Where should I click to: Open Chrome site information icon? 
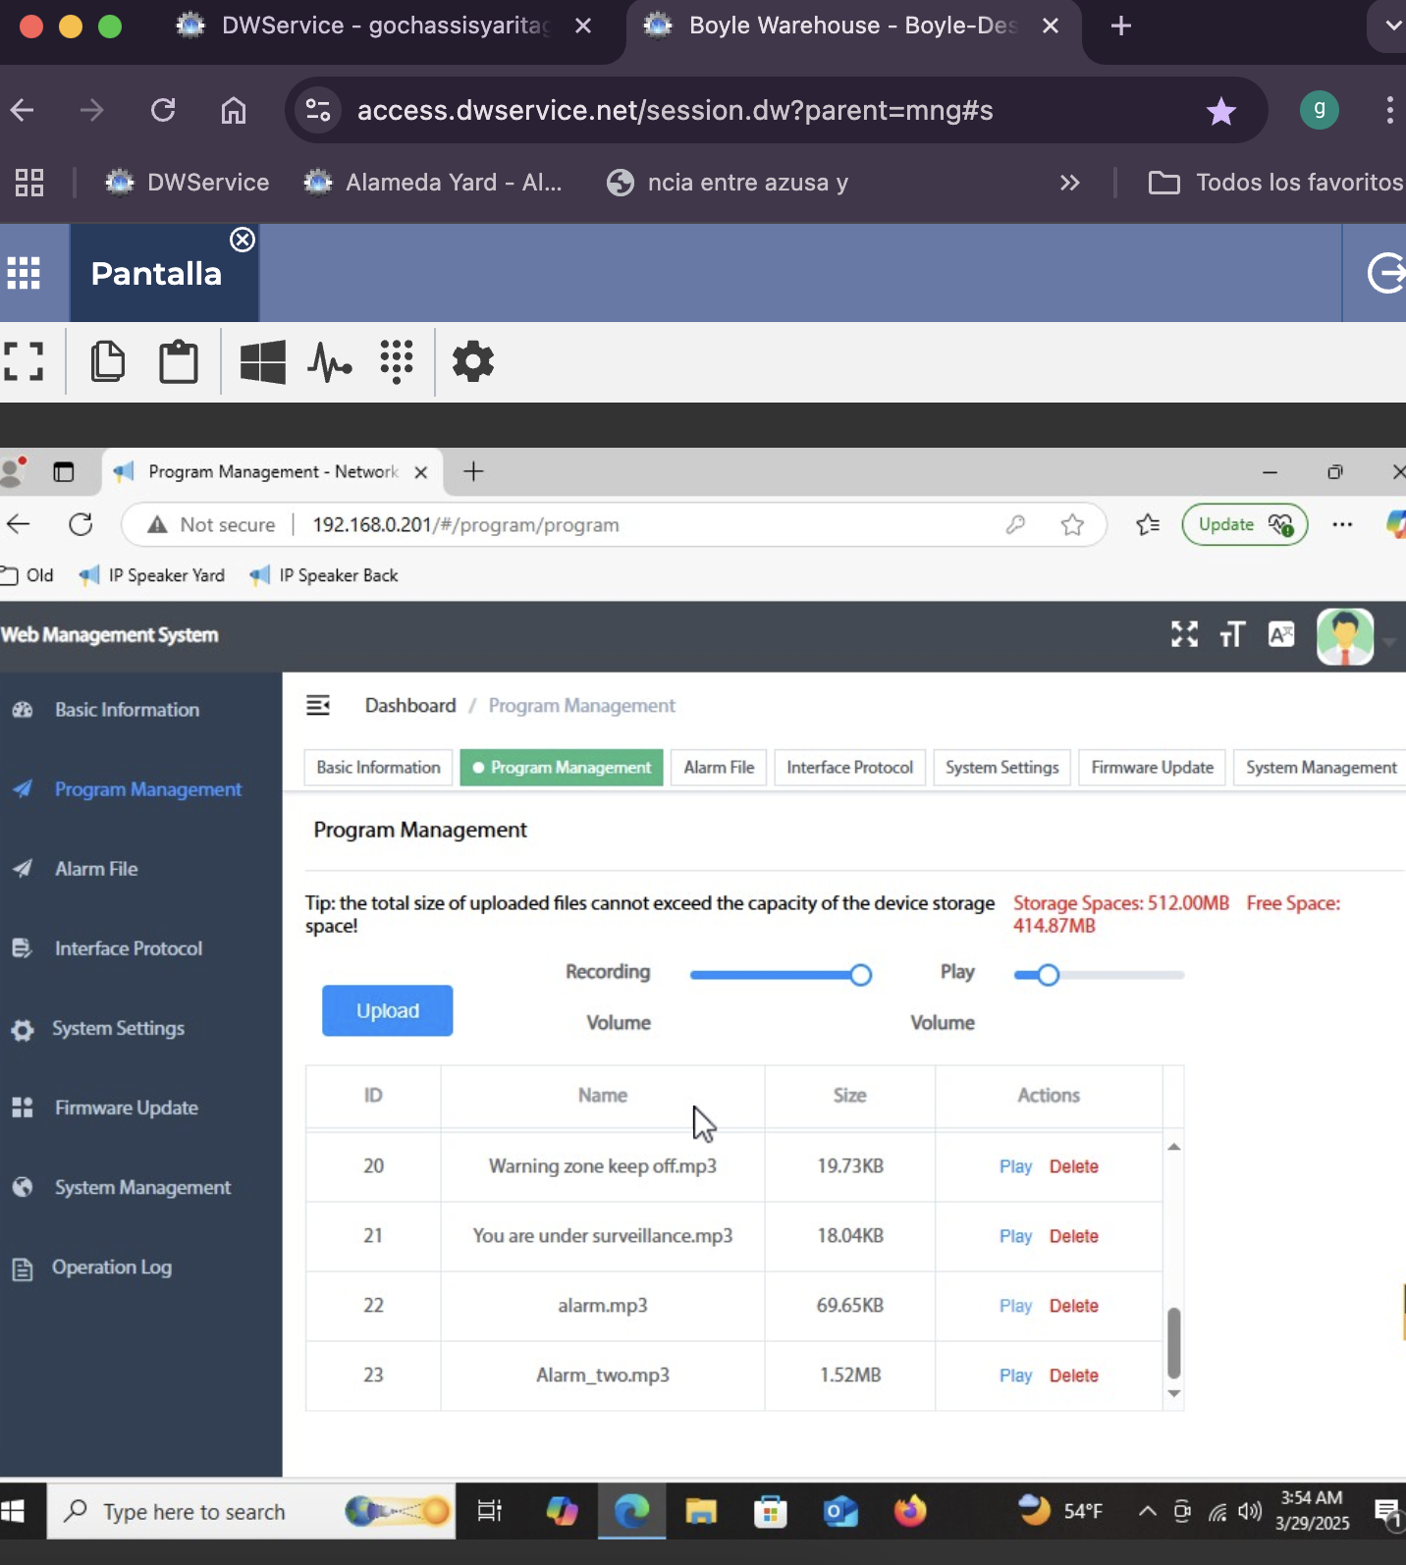(x=317, y=110)
